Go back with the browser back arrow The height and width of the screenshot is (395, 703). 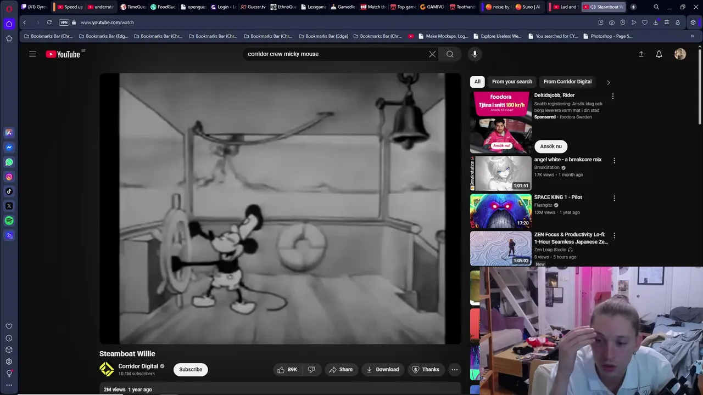[x=24, y=22]
